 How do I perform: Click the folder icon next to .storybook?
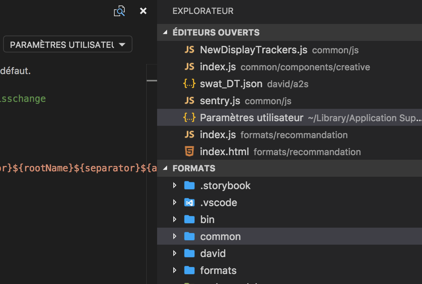click(x=189, y=185)
